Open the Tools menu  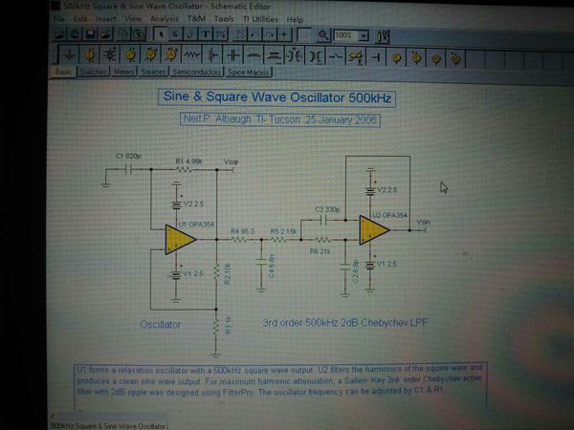coord(224,19)
